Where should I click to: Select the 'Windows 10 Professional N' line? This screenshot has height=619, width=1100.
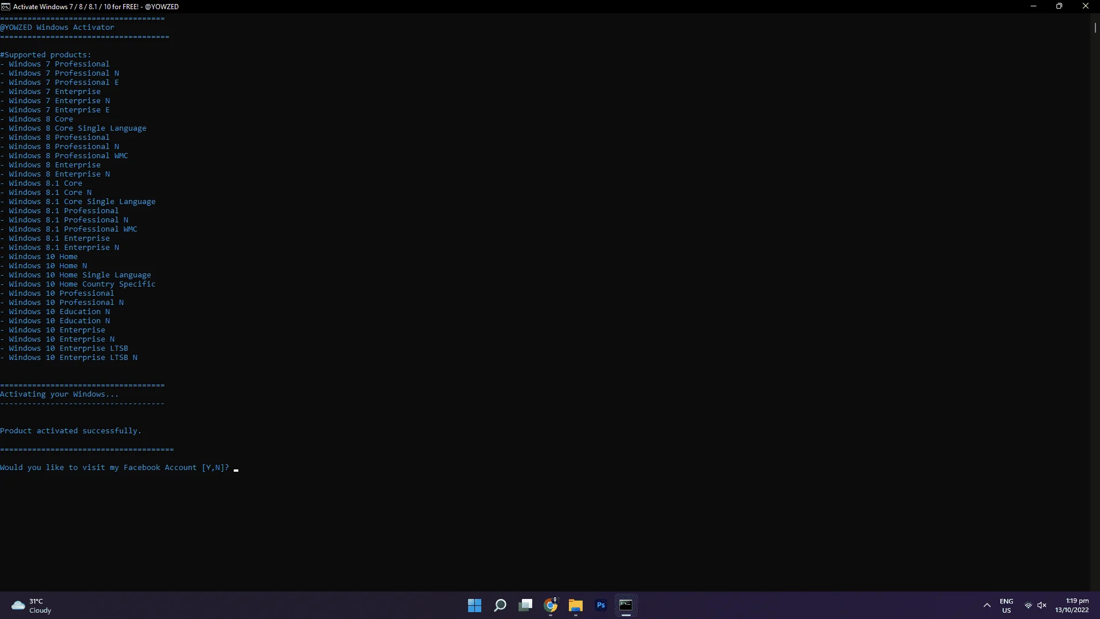(62, 303)
